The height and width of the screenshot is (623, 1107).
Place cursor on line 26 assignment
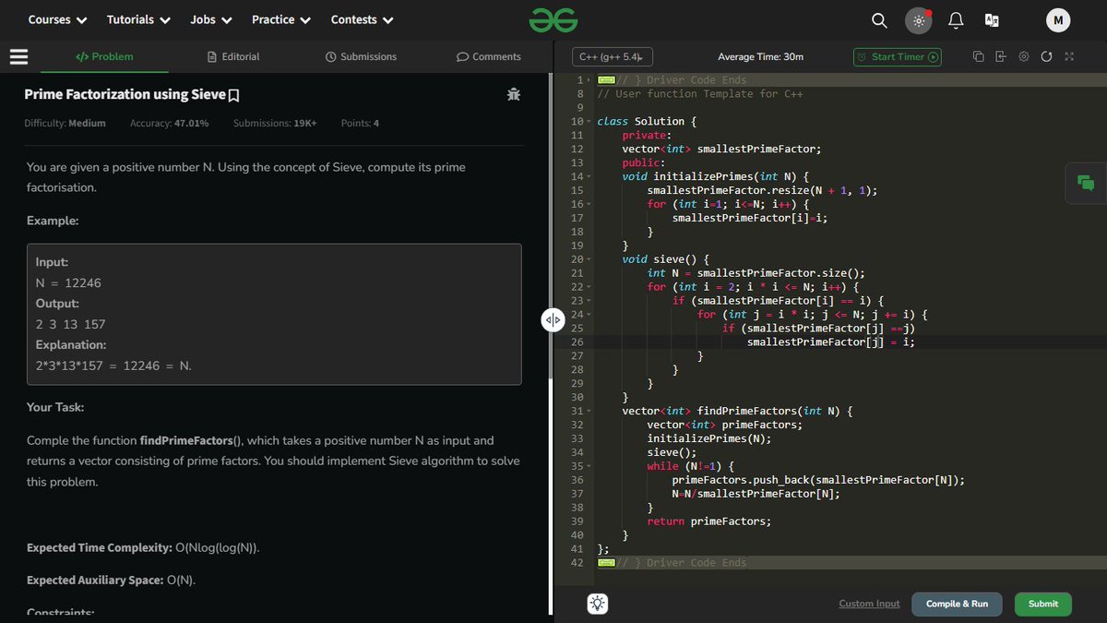tap(830, 342)
